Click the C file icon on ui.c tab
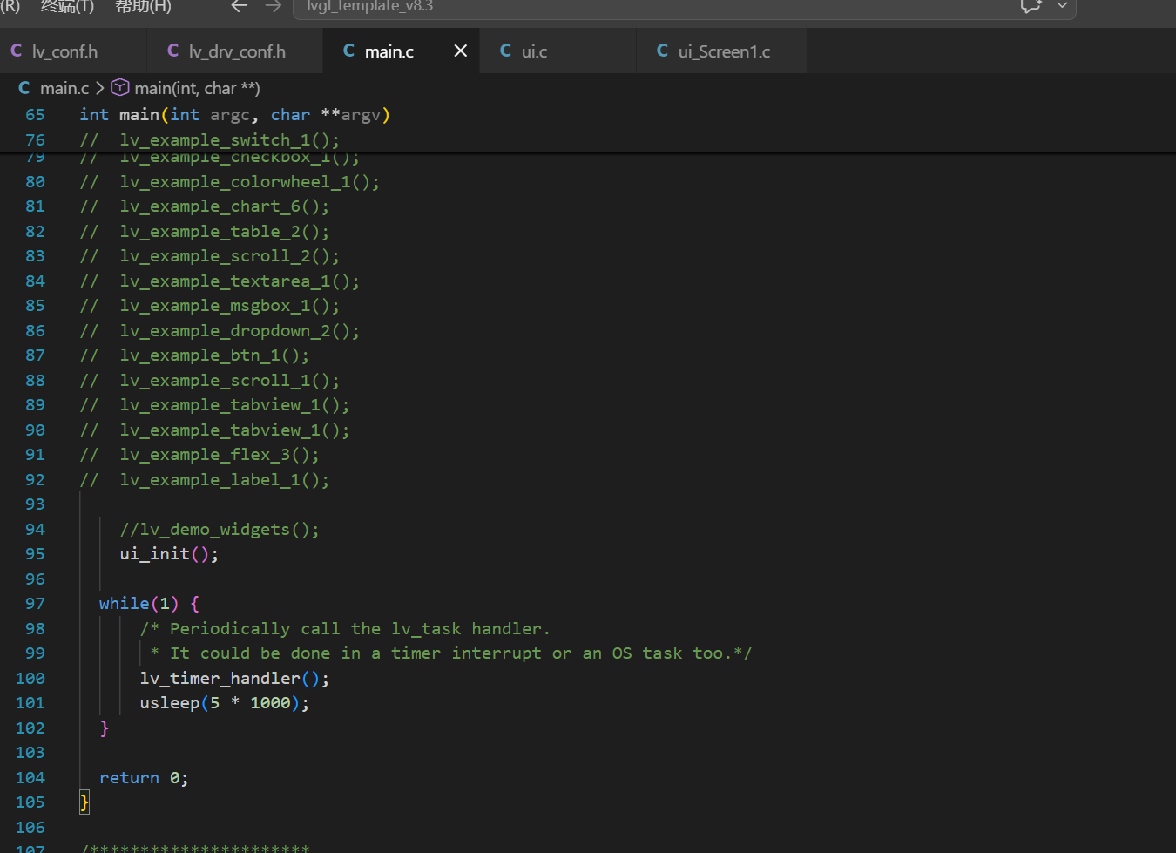This screenshot has width=1176, height=853. tap(506, 51)
